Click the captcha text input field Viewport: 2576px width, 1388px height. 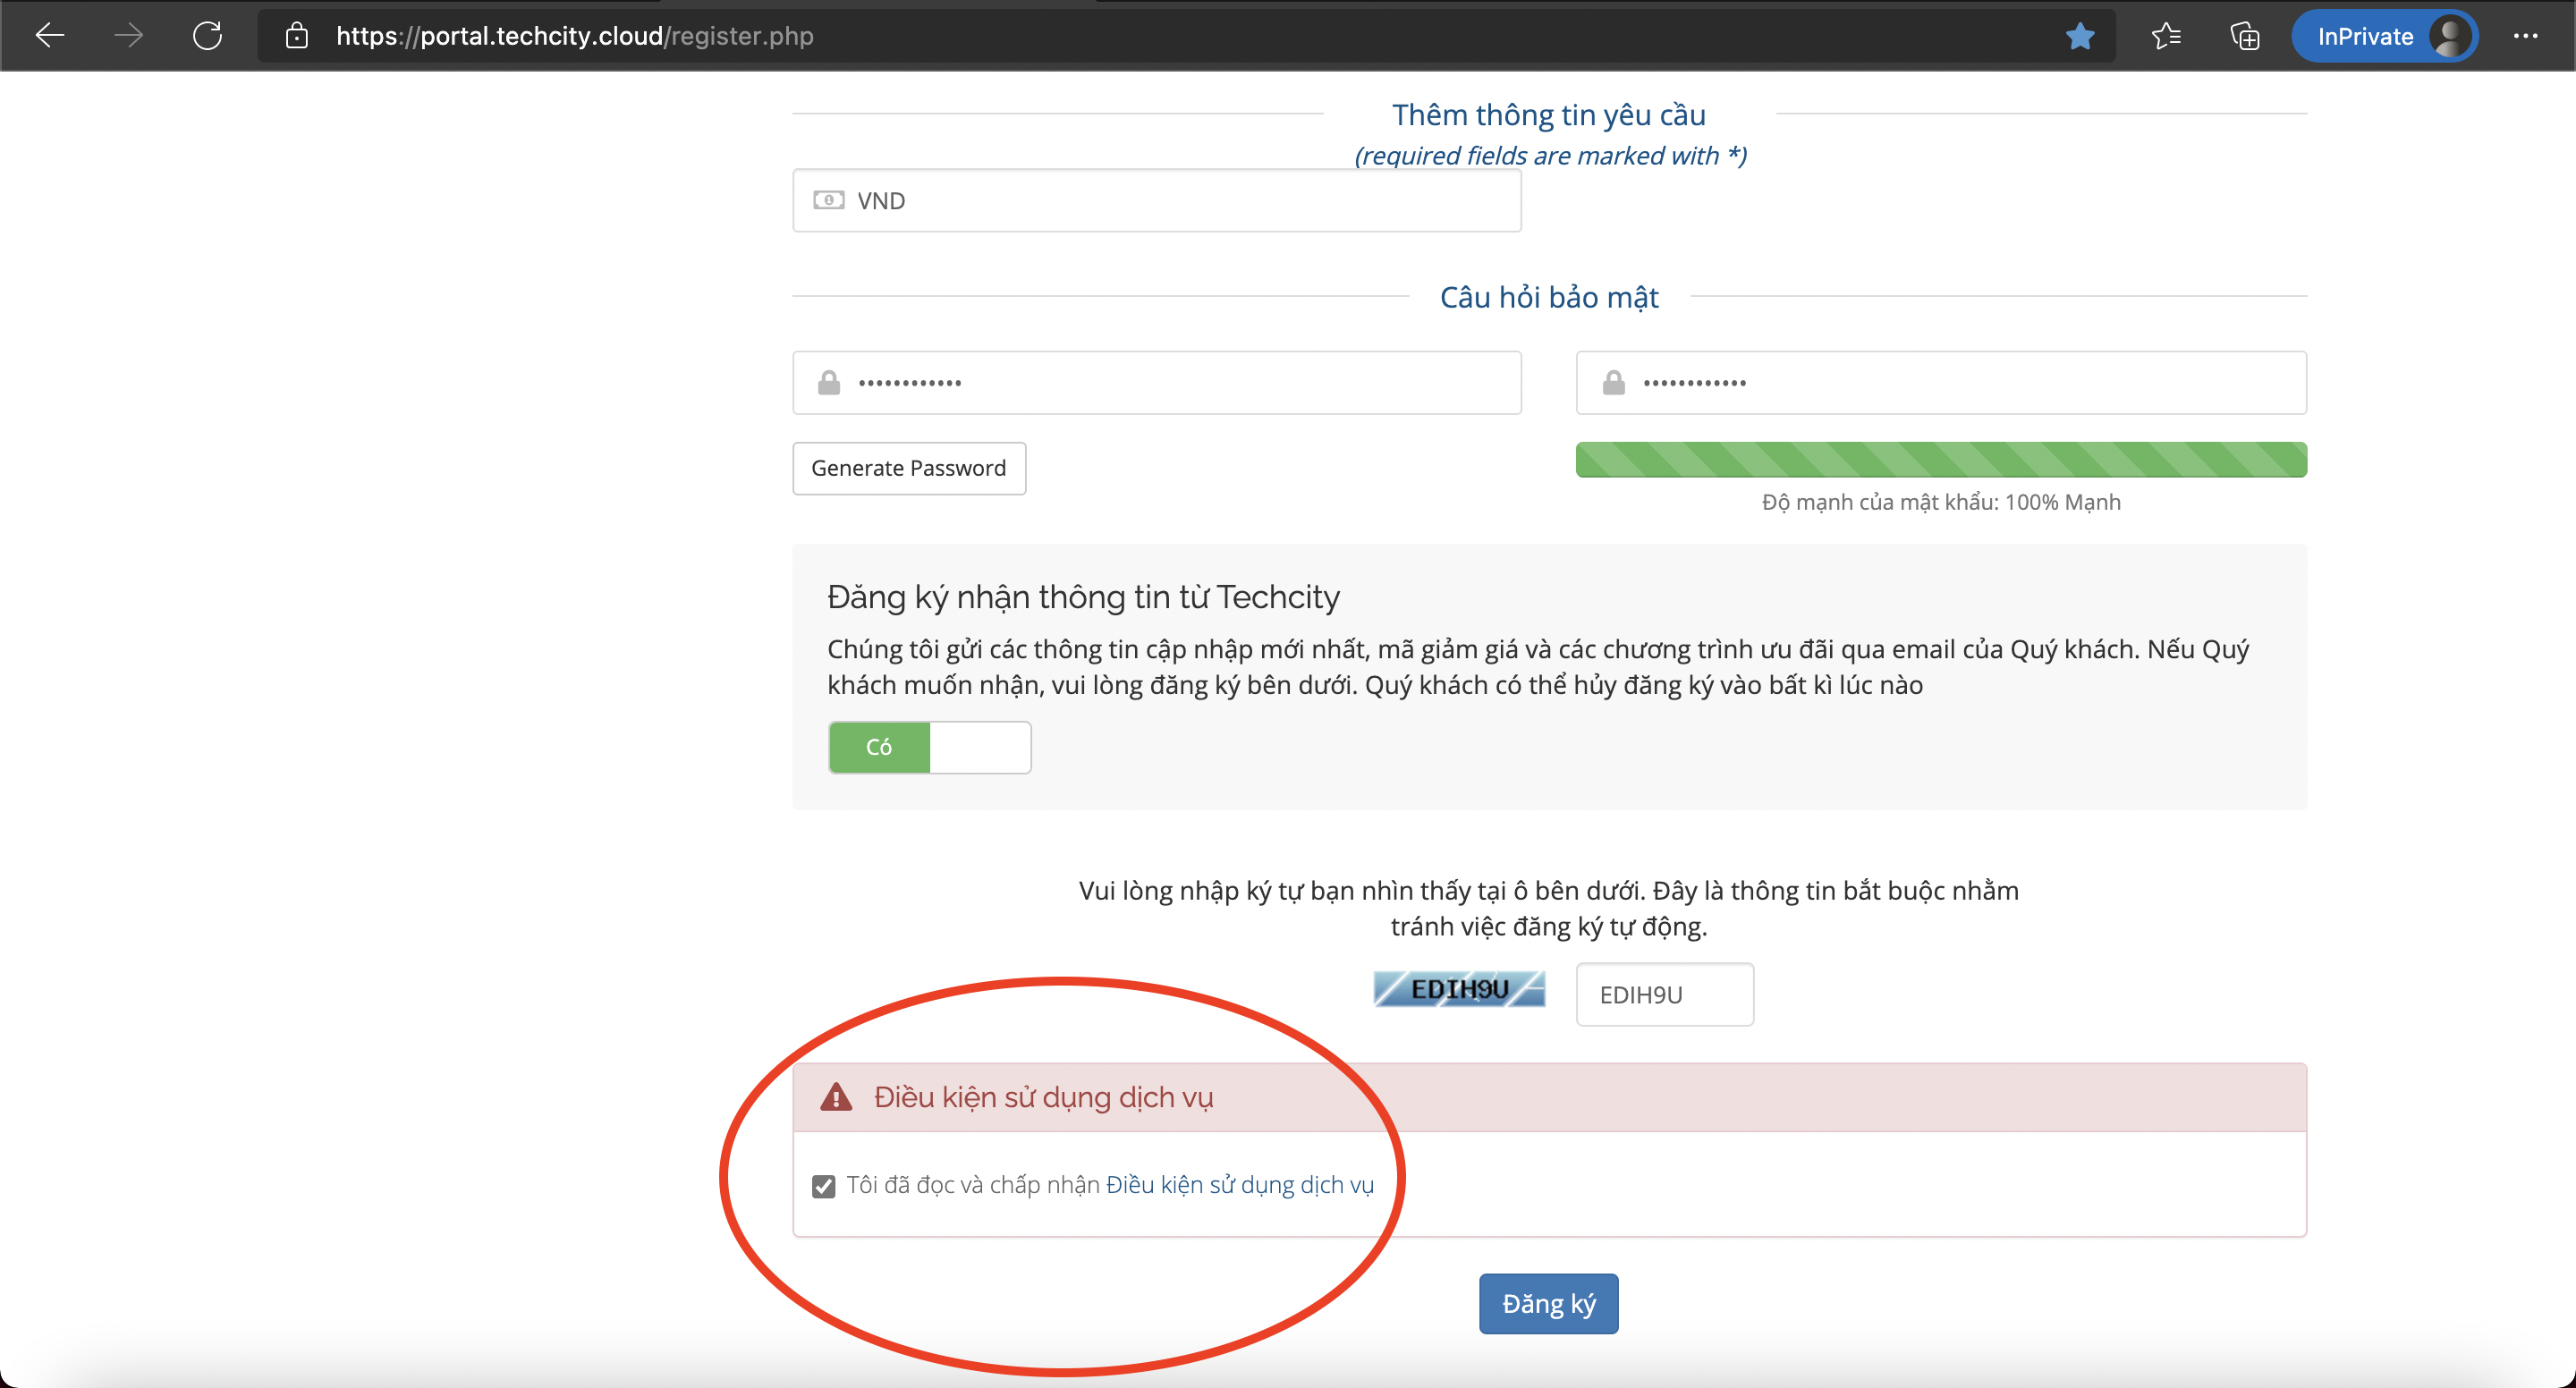(x=1665, y=994)
